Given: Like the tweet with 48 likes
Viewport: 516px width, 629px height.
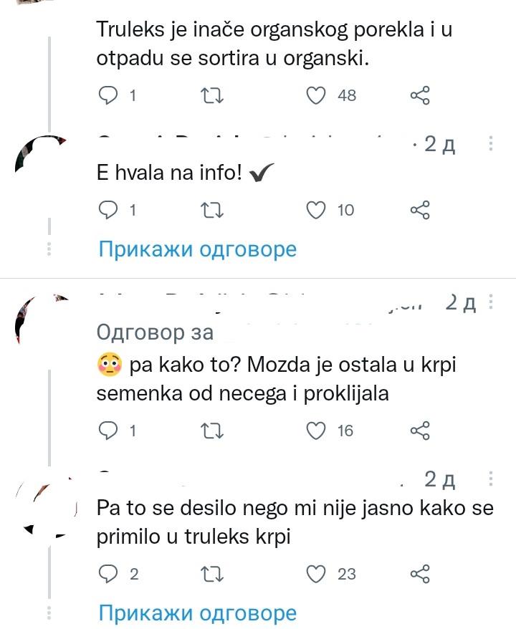Looking at the screenshot, I should point(316,95).
